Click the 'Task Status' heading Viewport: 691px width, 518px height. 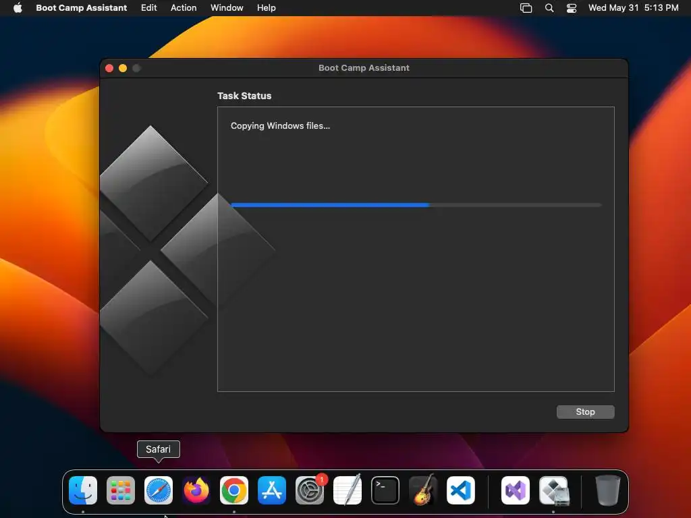click(x=244, y=96)
